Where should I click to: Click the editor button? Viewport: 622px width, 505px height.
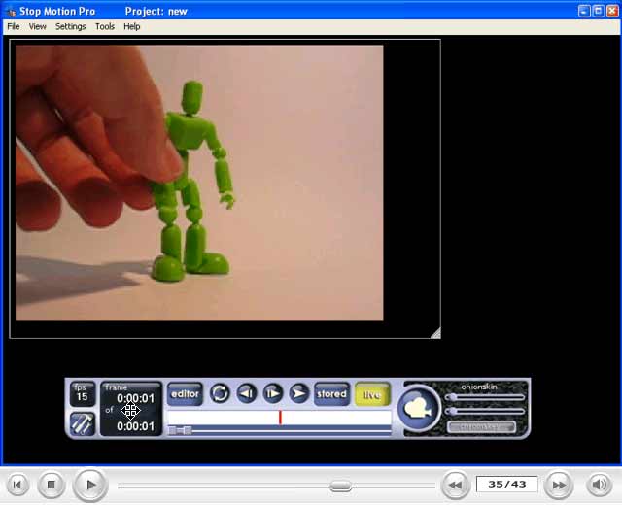(185, 394)
